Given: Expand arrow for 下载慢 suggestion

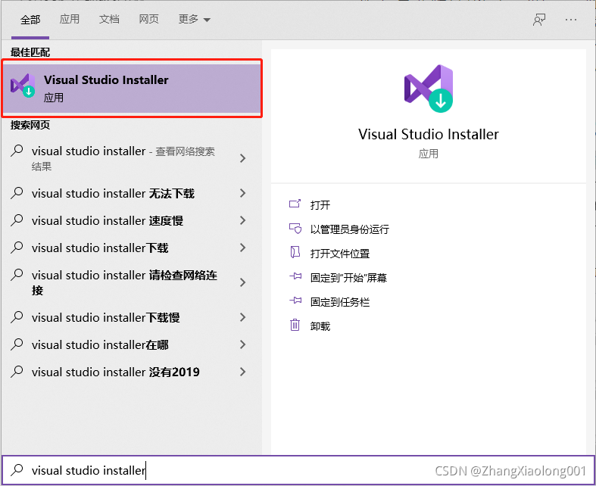Looking at the screenshot, I should click(243, 318).
